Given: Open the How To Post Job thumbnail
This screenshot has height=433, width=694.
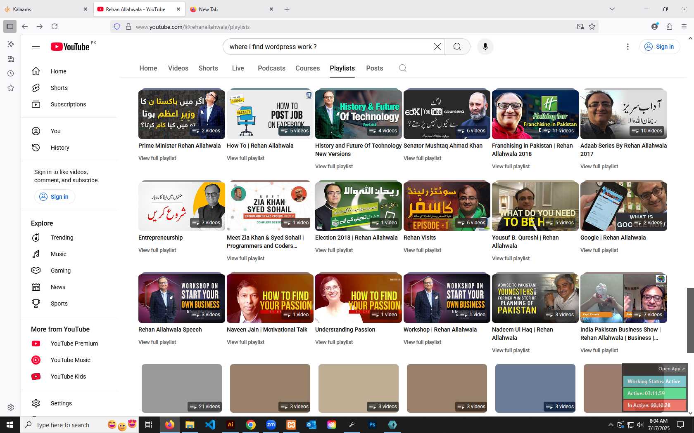Looking at the screenshot, I should (x=270, y=114).
